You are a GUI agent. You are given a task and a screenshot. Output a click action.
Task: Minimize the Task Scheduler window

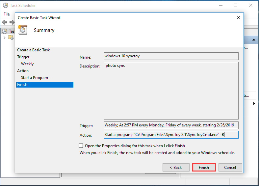click(221, 6)
